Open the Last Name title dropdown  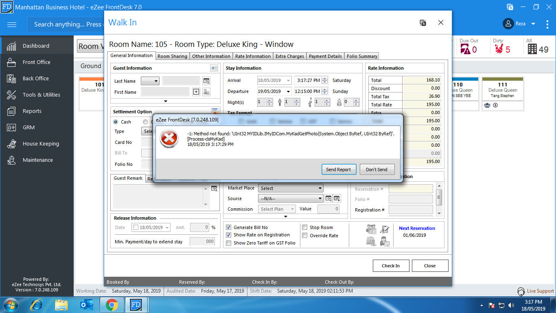[150, 81]
